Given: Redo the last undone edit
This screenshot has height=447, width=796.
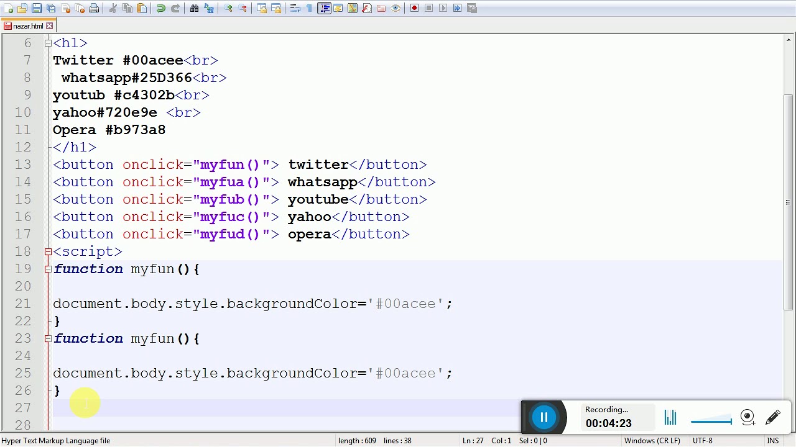Looking at the screenshot, I should click(175, 8).
